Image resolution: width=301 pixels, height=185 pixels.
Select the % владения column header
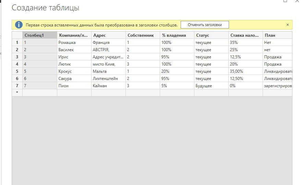[177, 35]
